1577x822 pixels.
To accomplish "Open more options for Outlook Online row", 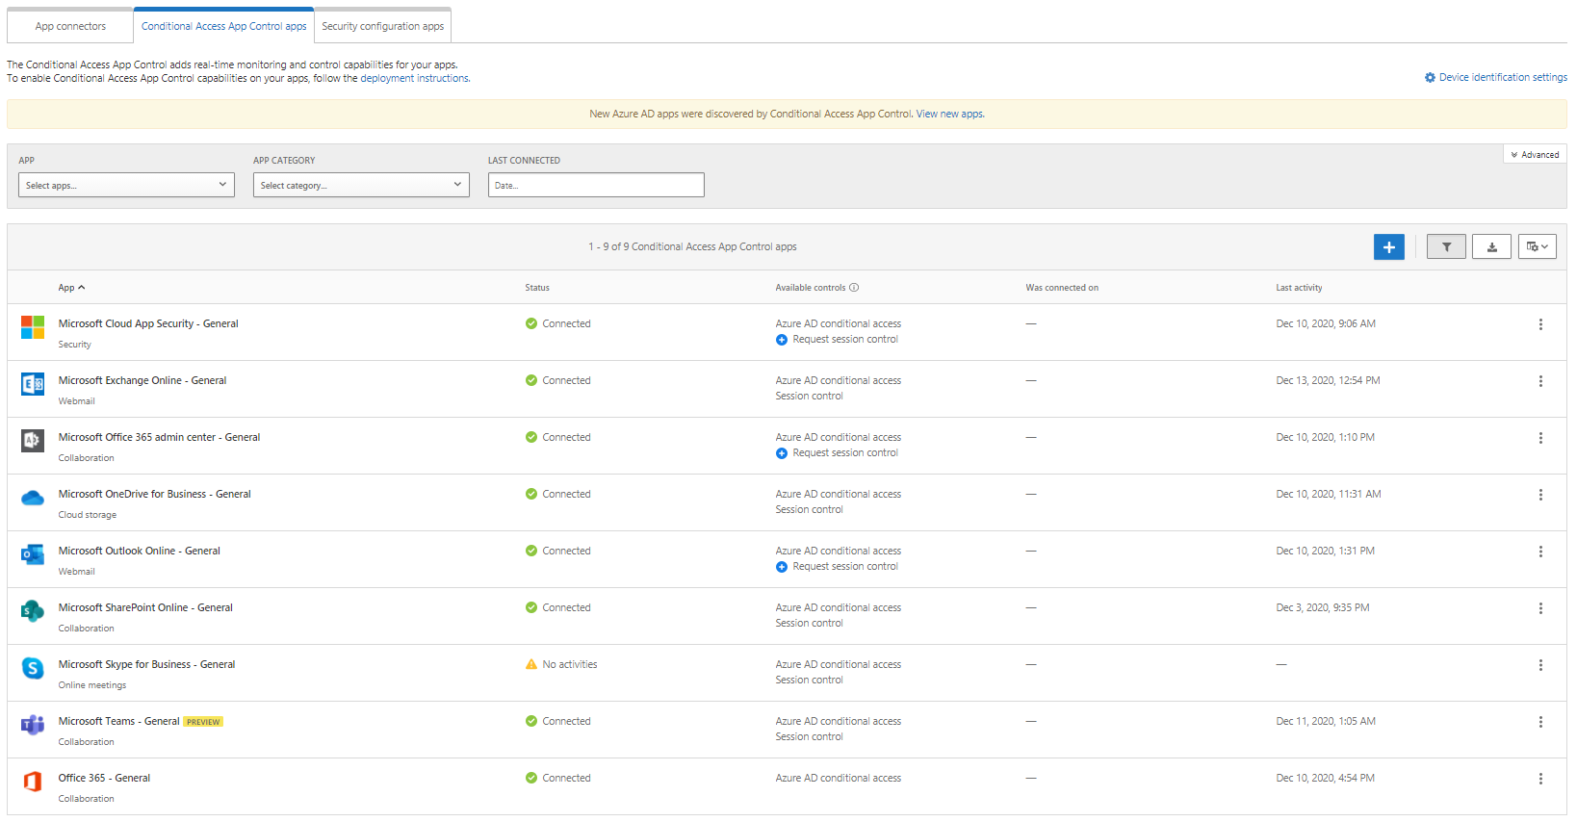I will (1540, 552).
